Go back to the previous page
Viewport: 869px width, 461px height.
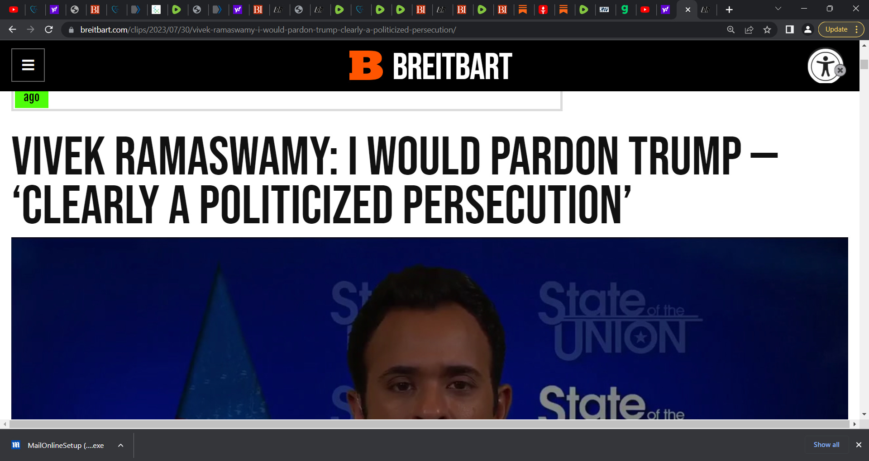13,30
